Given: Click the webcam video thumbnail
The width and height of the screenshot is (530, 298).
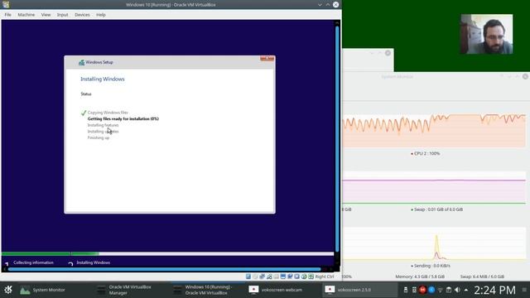Looking at the screenshot, I should coord(487,34).
